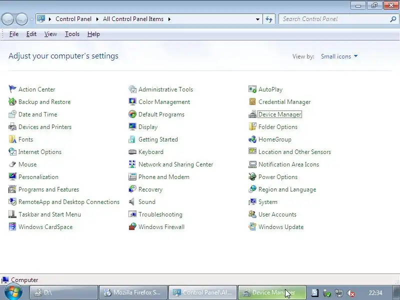400x300 pixels.
Task: Open the Windows Firewall icon
Action: click(132, 227)
